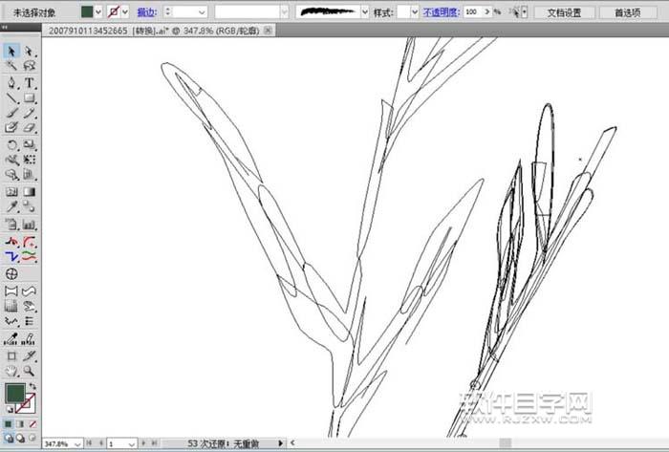Switch to solid Color fill mode
The height and width of the screenshot is (452, 669).
[9, 424]
